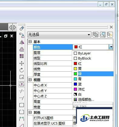
Task: Select the 线型比例 property row
Action: [52, 63]
